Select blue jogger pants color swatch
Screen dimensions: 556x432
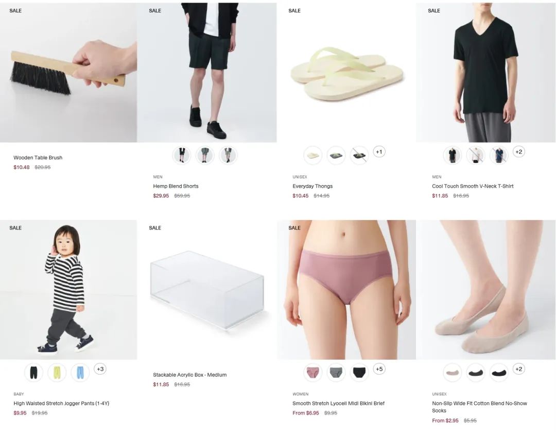[80, 373]
